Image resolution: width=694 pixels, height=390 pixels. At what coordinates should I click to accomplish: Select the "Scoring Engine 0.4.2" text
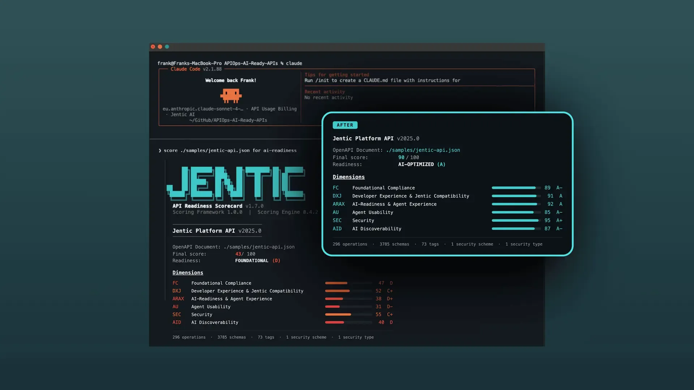288,212
